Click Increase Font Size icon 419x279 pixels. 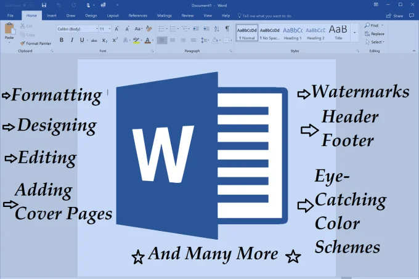[x=116, y=29]
